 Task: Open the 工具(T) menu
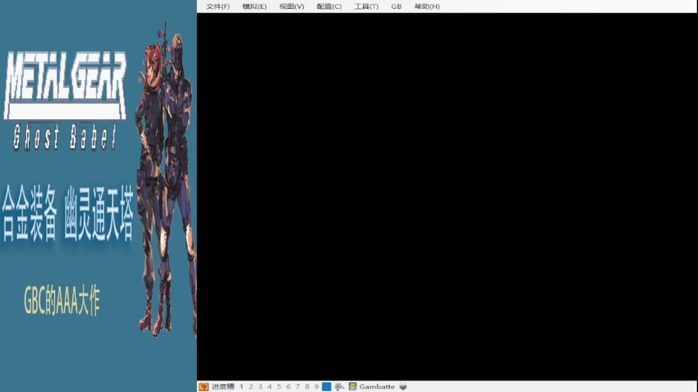coord(366,7)
